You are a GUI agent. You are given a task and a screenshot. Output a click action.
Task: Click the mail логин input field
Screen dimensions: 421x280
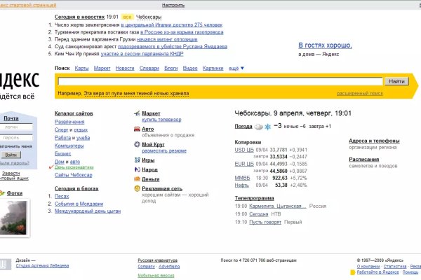11,128
